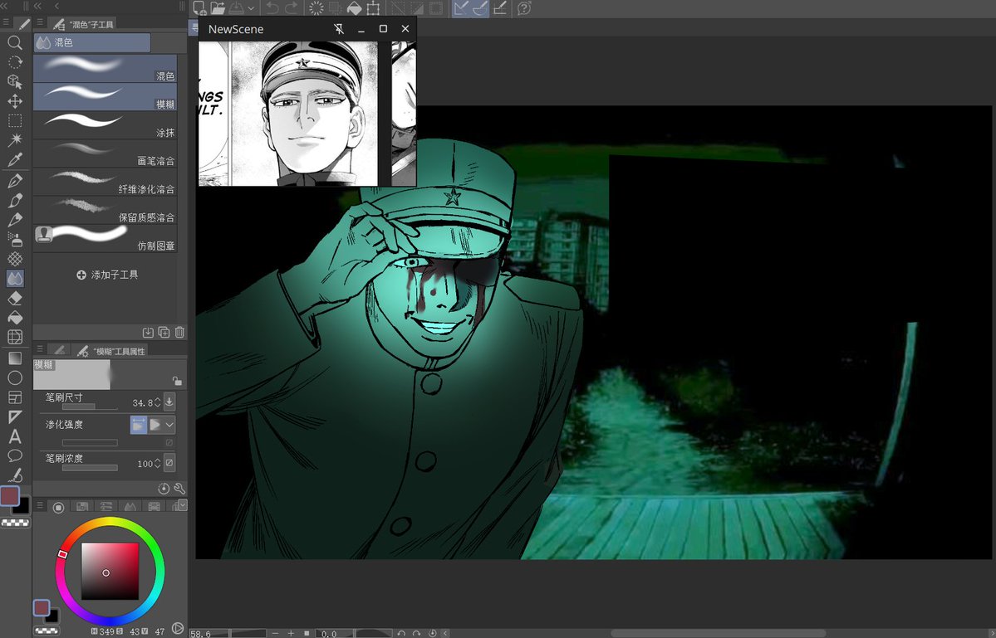
Task: Select the transparent color checkered bar under swatches
Action: [x=16, y=524]
